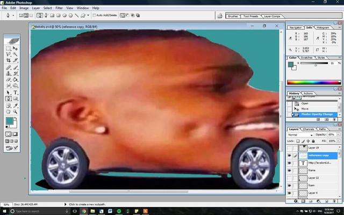Click the teal foreground color swatch in toolbox
This screenshot has width=344, height=215.
[10, 120]
